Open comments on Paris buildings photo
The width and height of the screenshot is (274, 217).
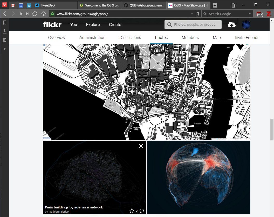click(x=142, y=211)
